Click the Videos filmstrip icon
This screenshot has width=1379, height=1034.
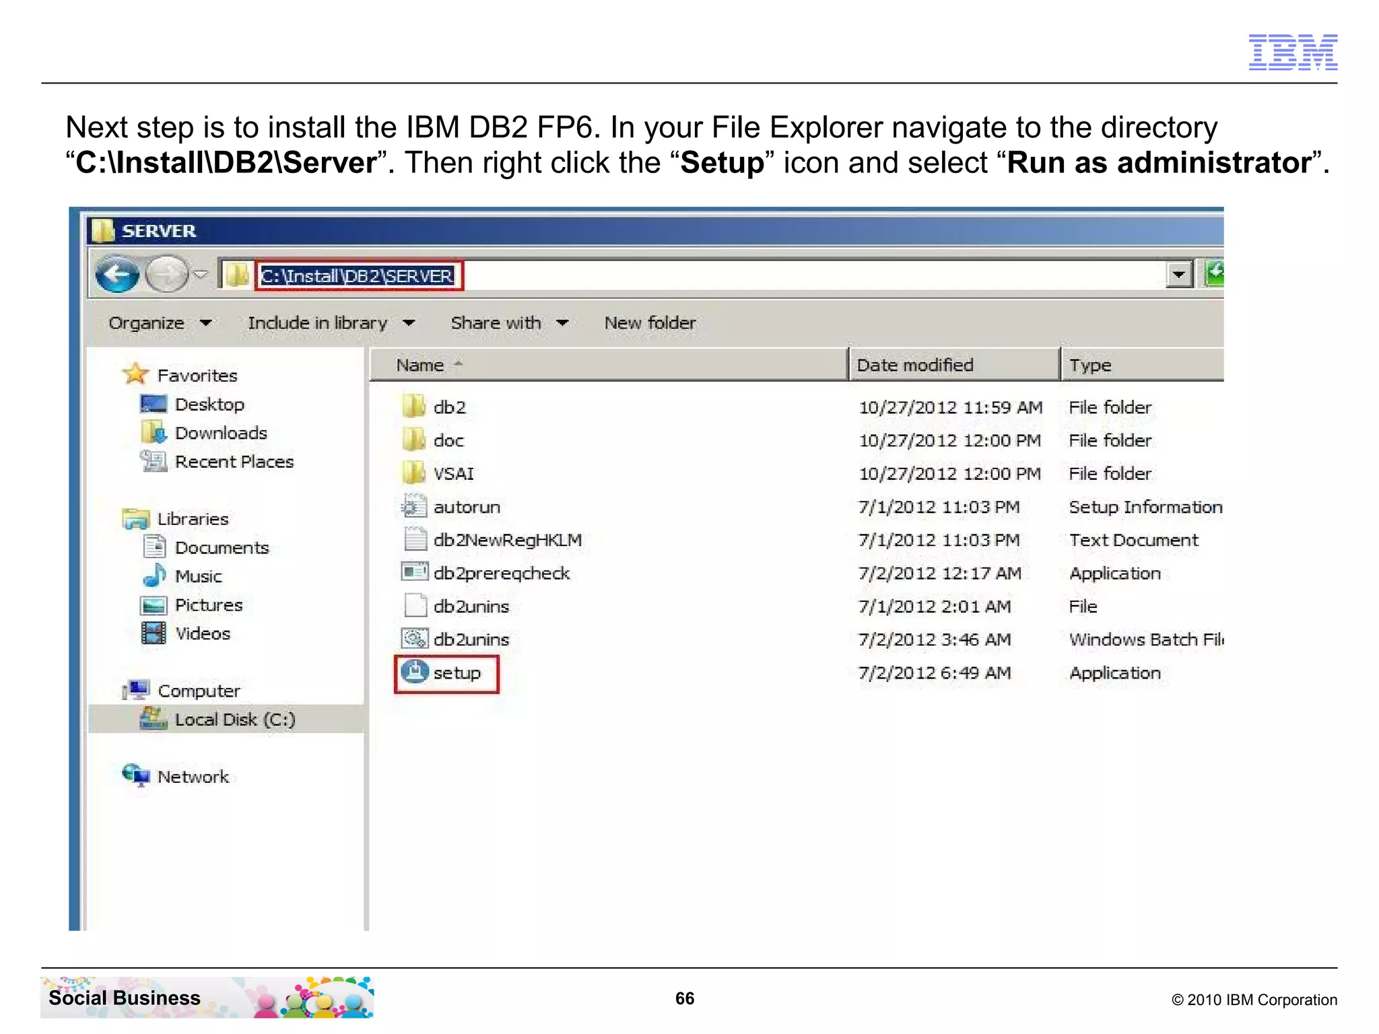[154, 633]
